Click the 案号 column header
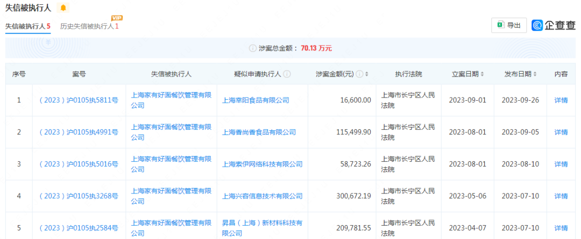Screen dimensions: 581x239 coord(79,74)
